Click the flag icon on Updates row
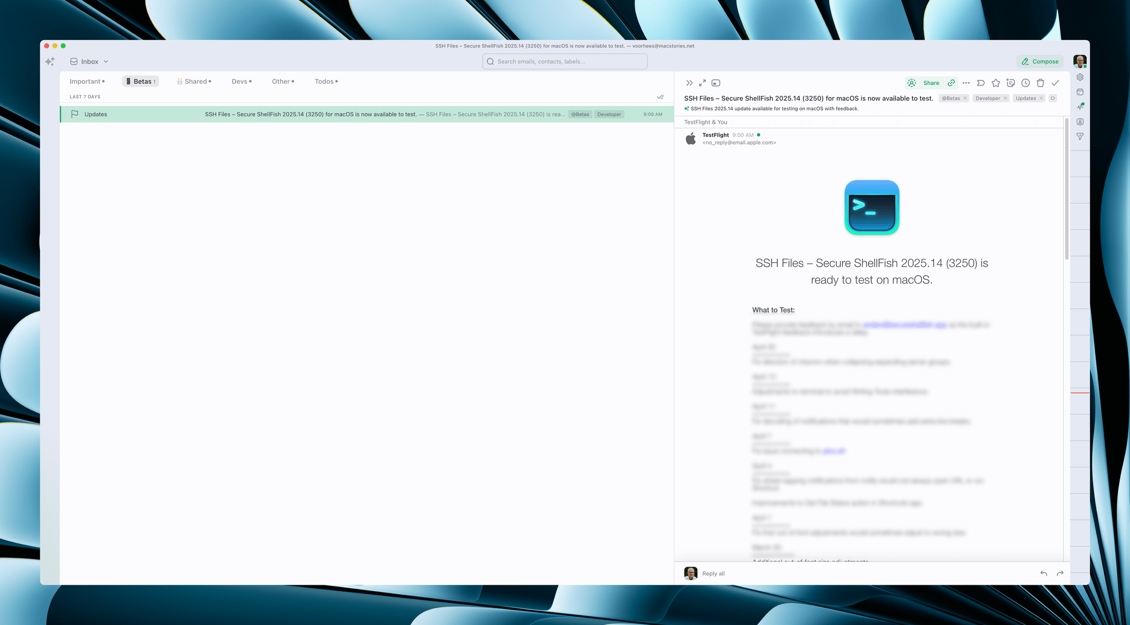Image resolution: width=1130 pixels, height=625 pixels. point(74,114)
